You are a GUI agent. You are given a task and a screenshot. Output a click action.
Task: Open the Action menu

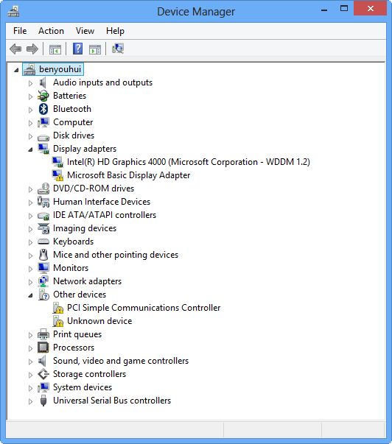pos(51,31)
